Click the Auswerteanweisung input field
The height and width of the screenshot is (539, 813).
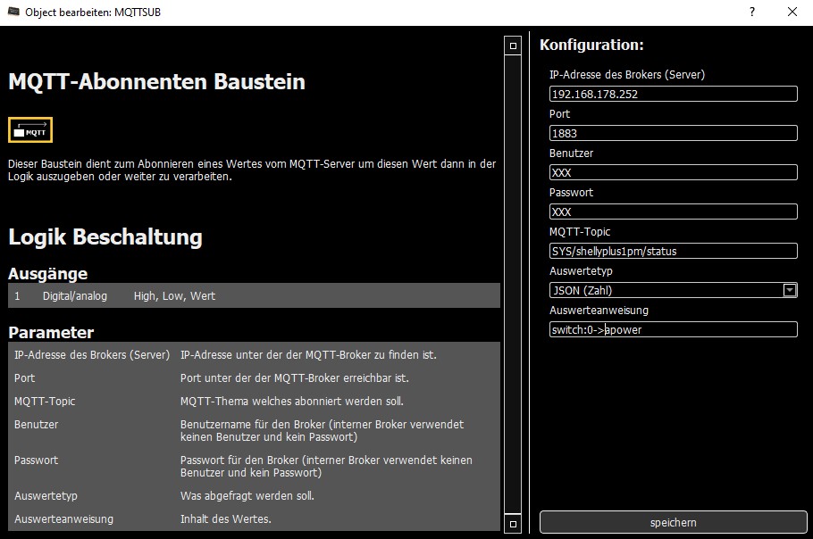tap(673, 329)
